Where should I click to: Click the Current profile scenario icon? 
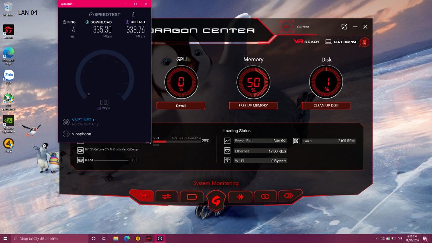coord(286,27)
